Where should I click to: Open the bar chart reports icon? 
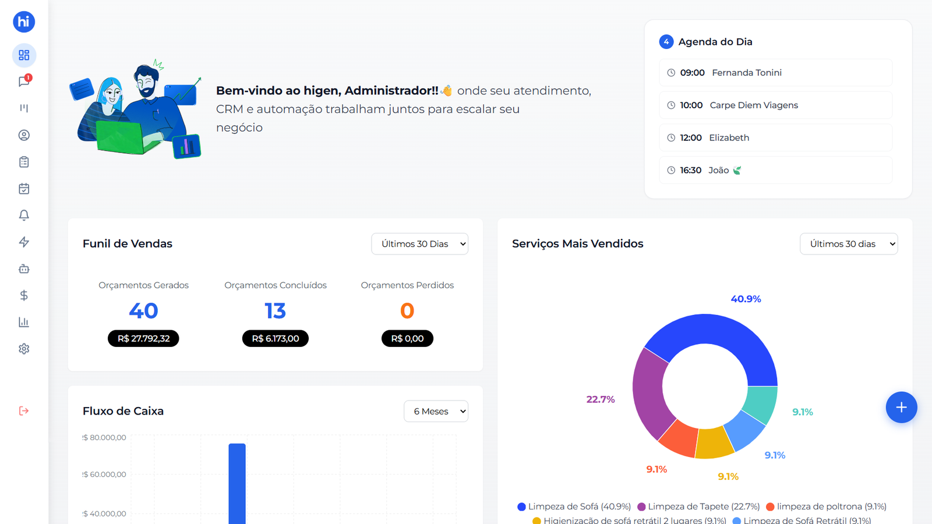coord(24,322)
